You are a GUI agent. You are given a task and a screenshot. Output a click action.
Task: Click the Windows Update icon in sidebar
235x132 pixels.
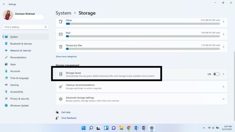click(x=6, y=105)
